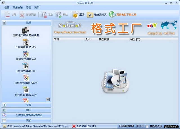Expand the Advanced (高級) section
Viewport: 180px width, 129px height.
[x=26, y=121]
